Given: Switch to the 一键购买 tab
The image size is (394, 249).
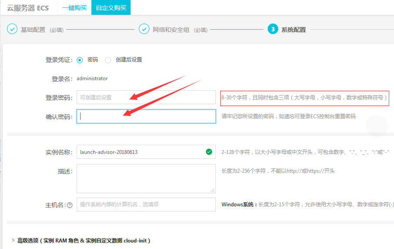Looking at the screenshot, I should pyautogui.click(x=74, y=8).
